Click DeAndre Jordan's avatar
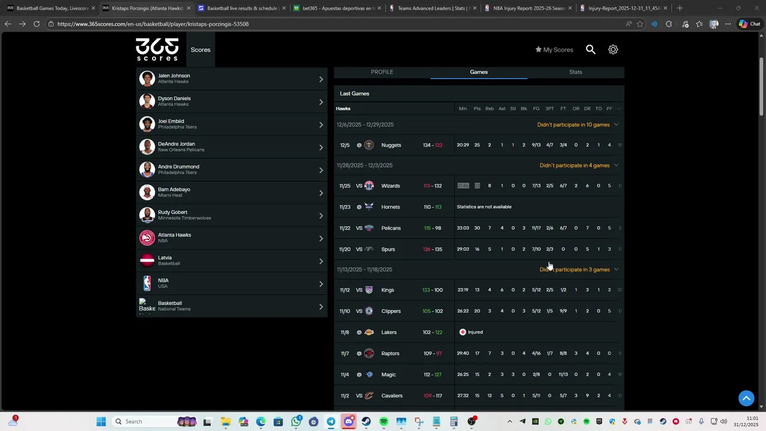The height and width of the screenshot is (431, 766). coord(147,147)
